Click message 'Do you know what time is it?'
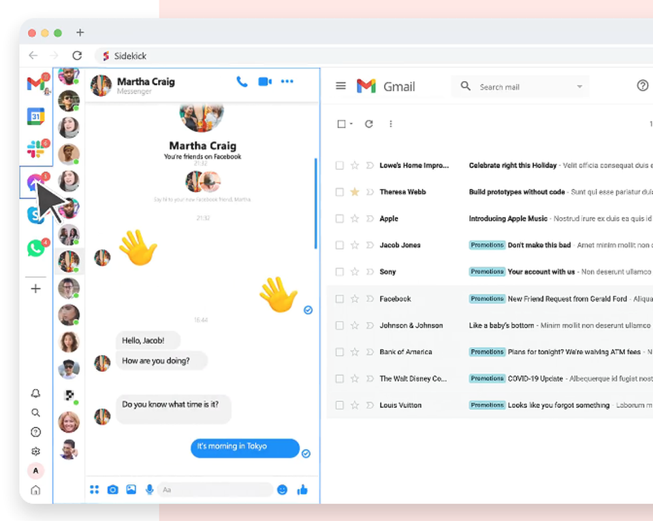Image resolution: width=653 pixels, height=521 pixels. 173,409
